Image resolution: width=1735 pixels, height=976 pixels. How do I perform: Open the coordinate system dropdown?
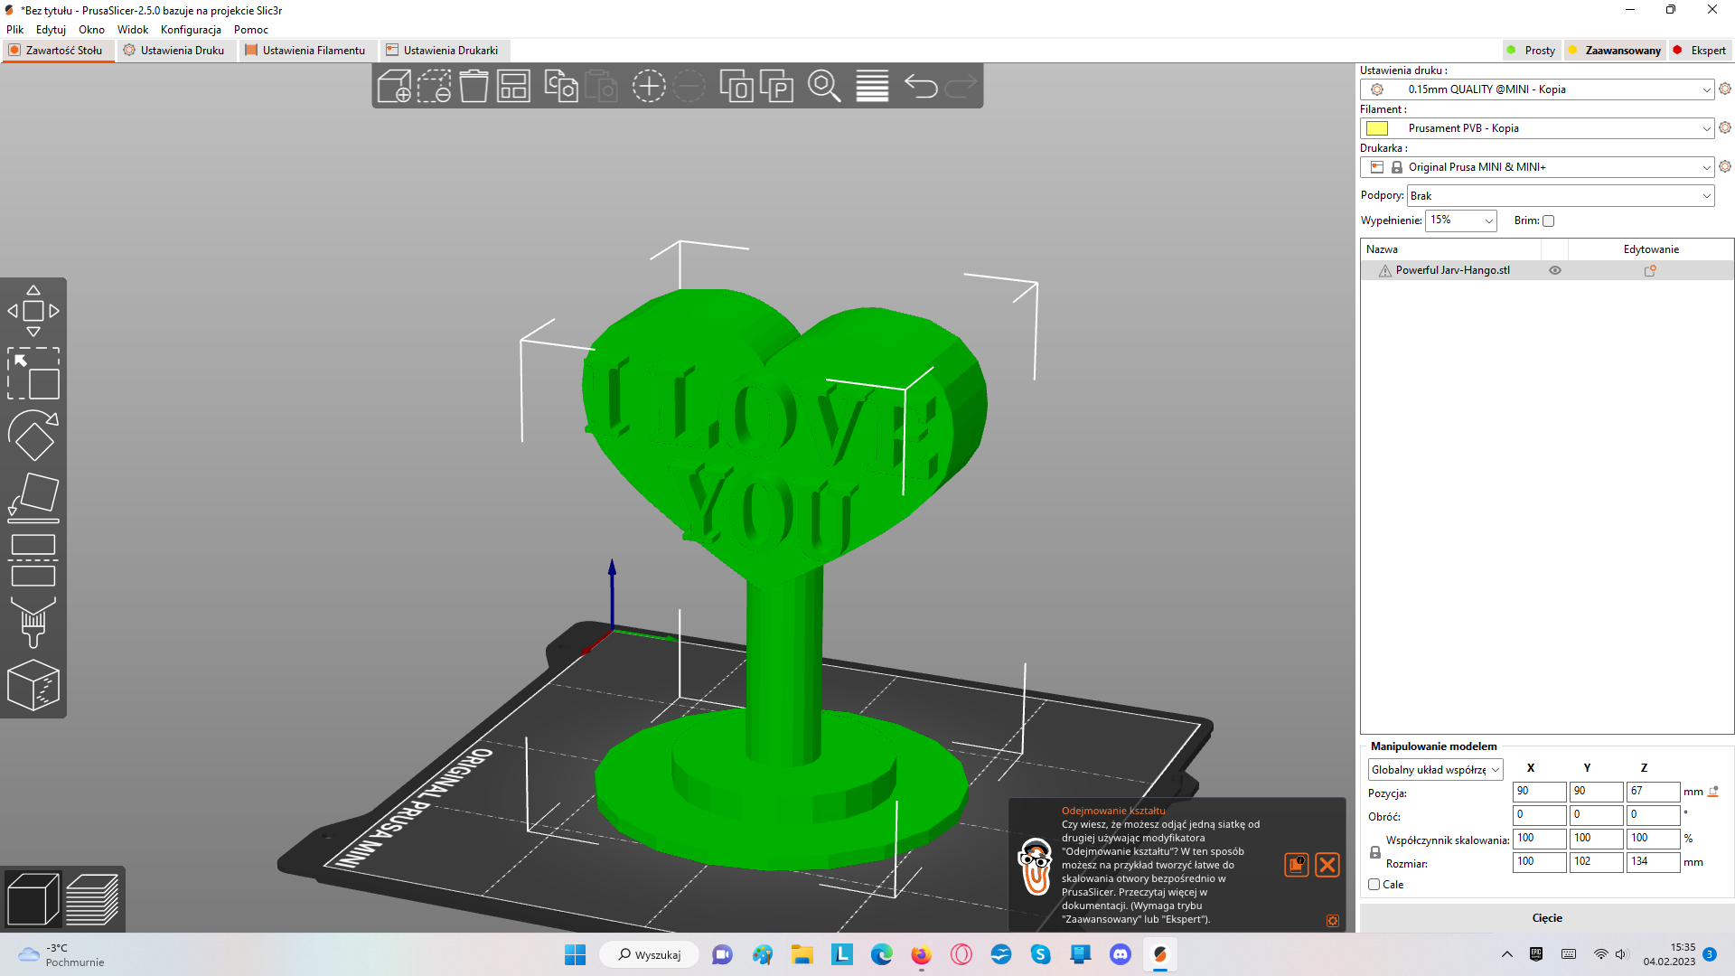[x=1436, y=770]
